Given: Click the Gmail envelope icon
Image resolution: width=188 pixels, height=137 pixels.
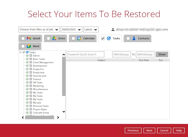Looking at the screenshot, I should [x=29, y=38].
